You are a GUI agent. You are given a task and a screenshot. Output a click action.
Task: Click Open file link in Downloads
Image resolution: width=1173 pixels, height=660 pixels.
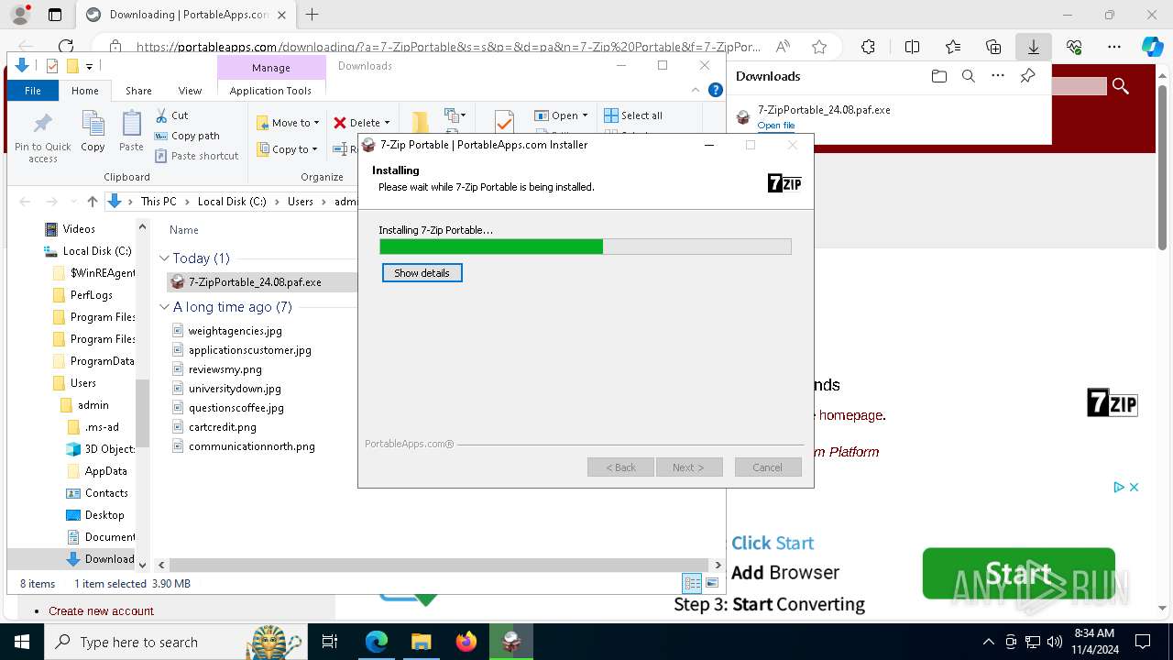[776, 126]
